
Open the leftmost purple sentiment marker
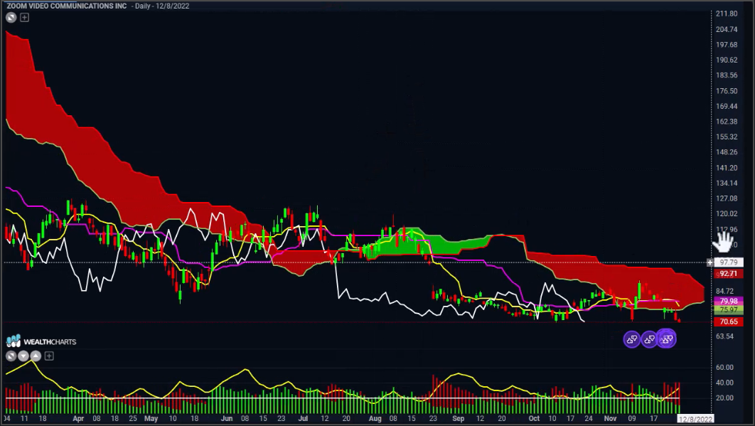tap(631, 339)
